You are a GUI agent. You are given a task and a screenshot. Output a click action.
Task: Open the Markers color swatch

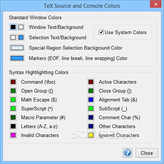coord(17,58)
